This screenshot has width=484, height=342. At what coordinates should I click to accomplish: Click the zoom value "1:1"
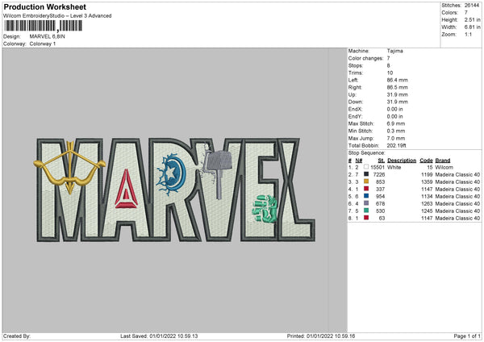tap(468, 34)
